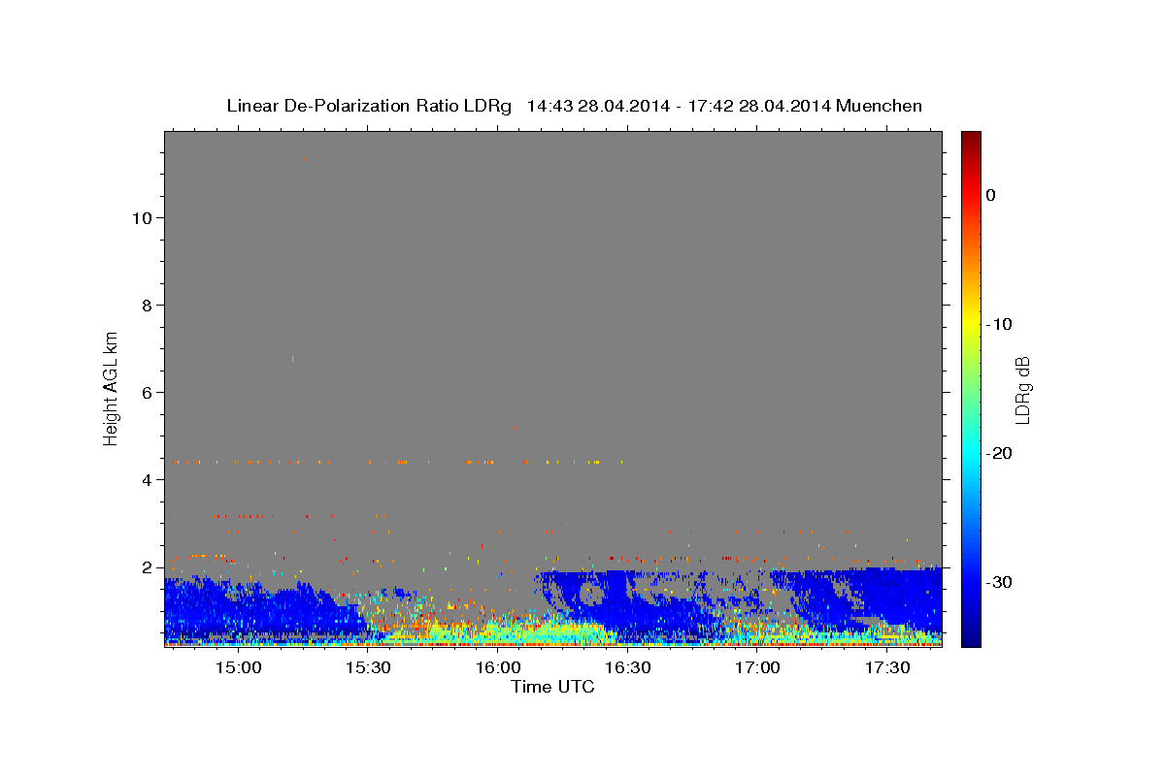Click the '16:30' time tick label

[x=627, y=668]
